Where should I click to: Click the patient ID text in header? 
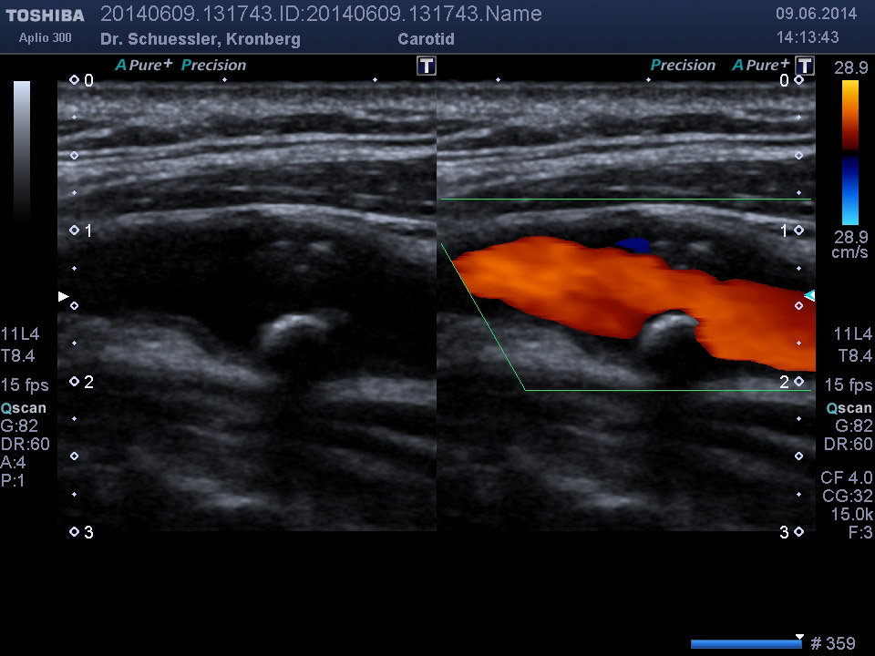point(321,14)
